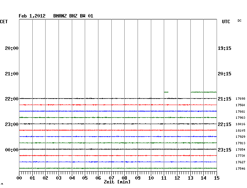247x188 pixels.
Task: Click the DC value 17854
Action: pos(241,150)
